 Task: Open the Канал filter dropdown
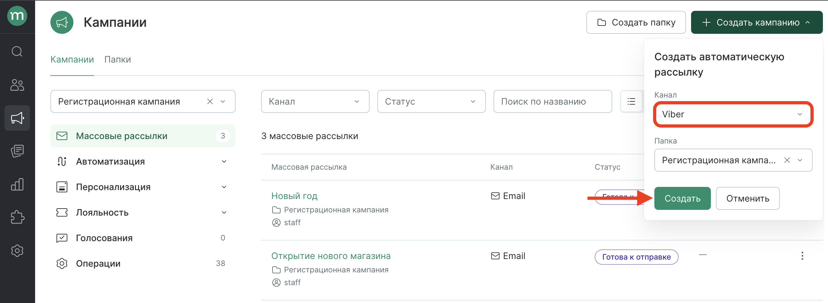coord(315,101)
